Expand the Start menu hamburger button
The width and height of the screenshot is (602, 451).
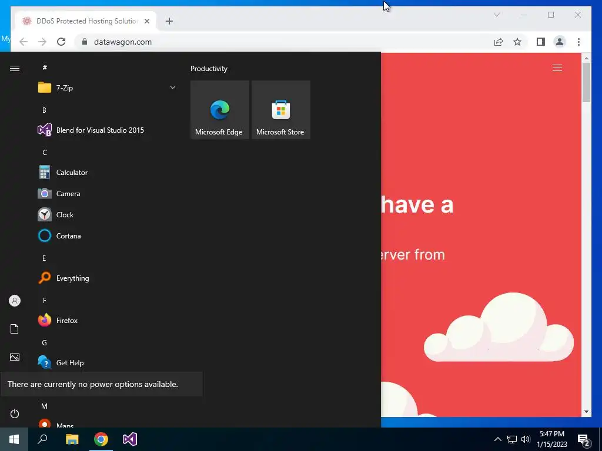click(x=15, y=68)
